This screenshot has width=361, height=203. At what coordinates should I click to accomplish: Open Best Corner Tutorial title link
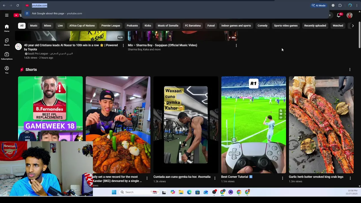[237, 177]
